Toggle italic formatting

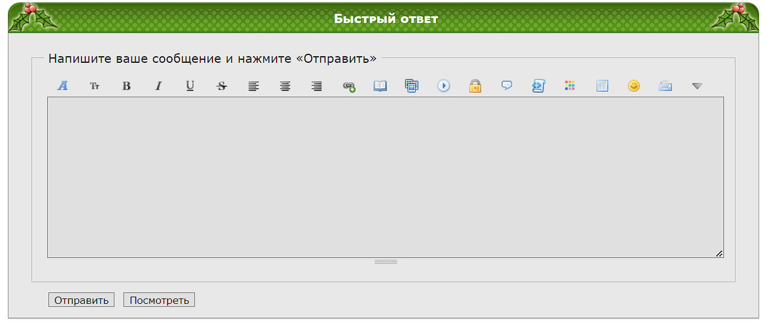point(159,86)
